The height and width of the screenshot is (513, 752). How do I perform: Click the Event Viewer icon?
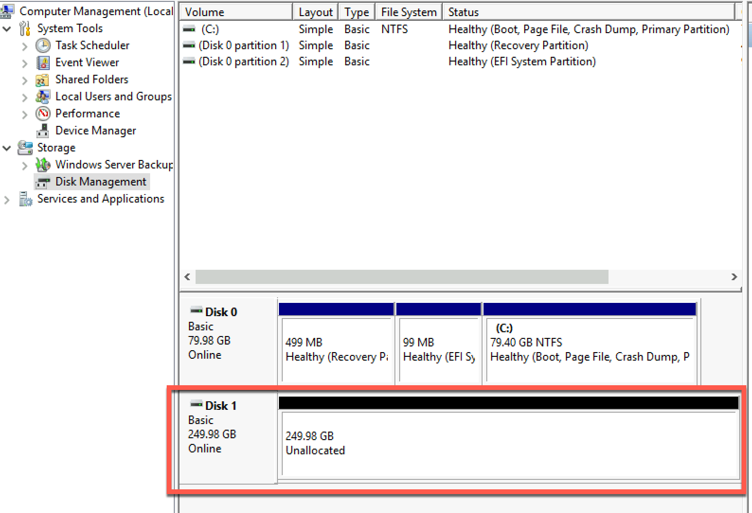tap(43, 62)
